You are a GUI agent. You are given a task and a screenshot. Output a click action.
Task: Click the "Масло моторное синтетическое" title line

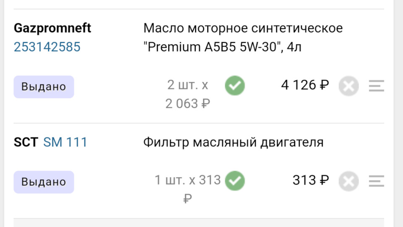click(243, 28)
